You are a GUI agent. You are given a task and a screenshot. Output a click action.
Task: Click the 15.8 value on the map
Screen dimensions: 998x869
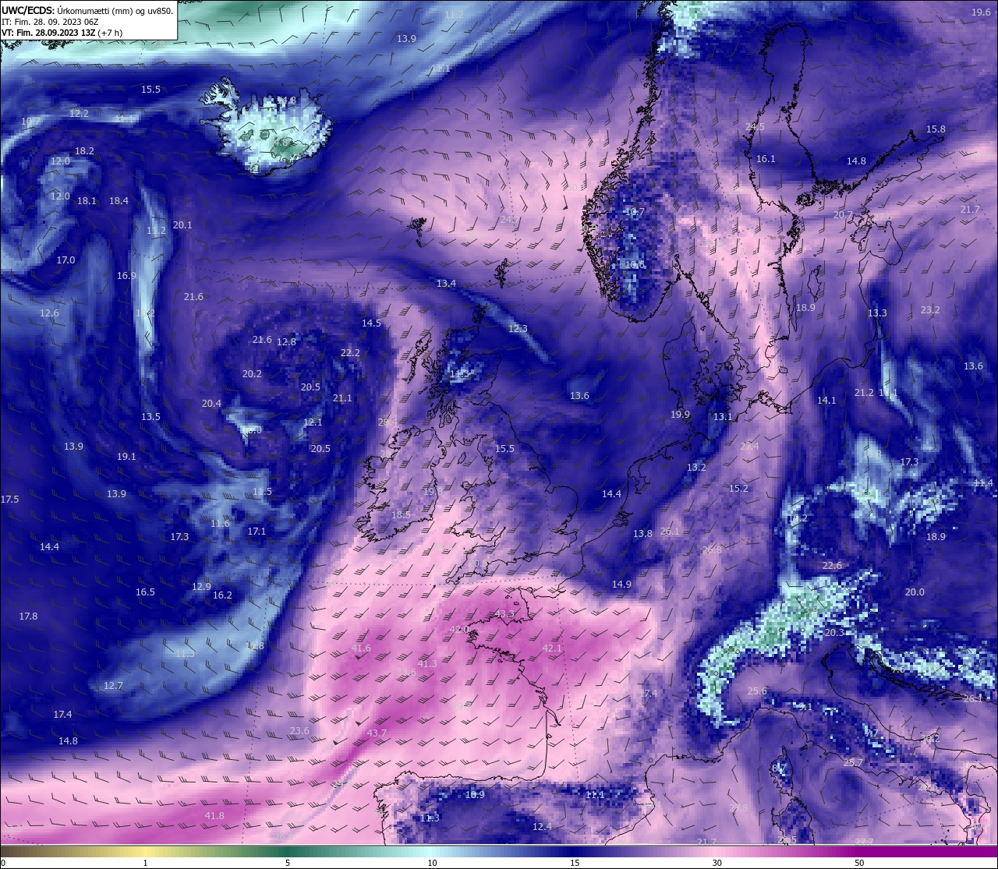pyautogui.click(x=936, y=129)
